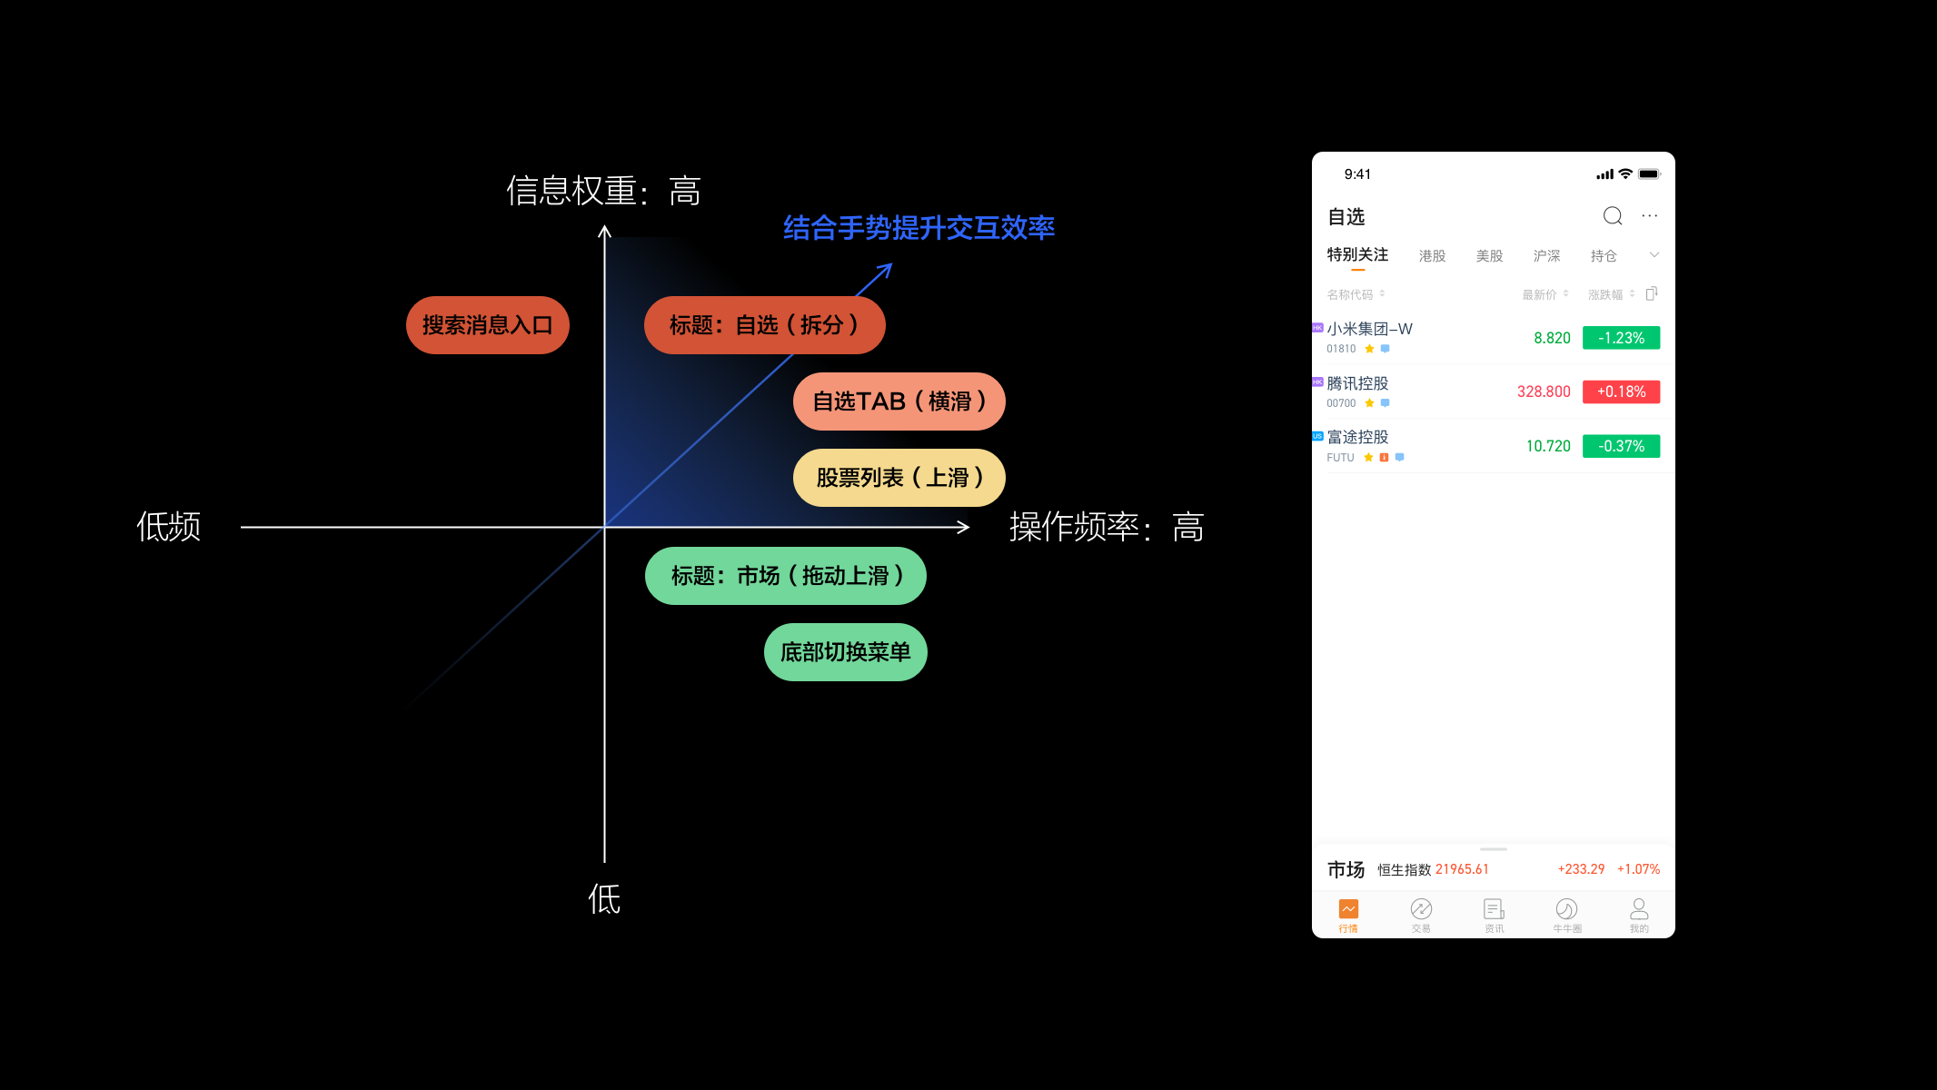Toggle star on 腾讯控股 row

tap(1369, 403)
